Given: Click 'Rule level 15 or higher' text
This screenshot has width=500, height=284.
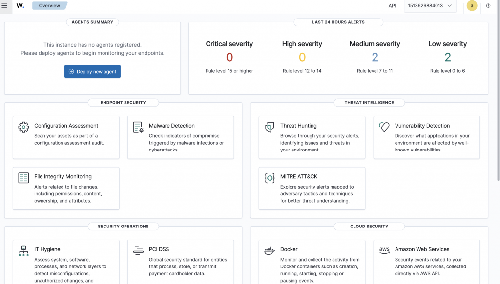Looking at the screenshot, I should 229,71.
